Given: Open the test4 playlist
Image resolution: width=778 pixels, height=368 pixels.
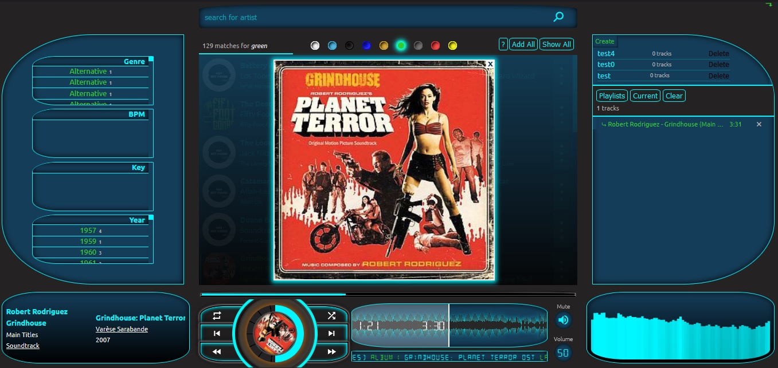Looking at the screenshot, I should tap(606, 53).
